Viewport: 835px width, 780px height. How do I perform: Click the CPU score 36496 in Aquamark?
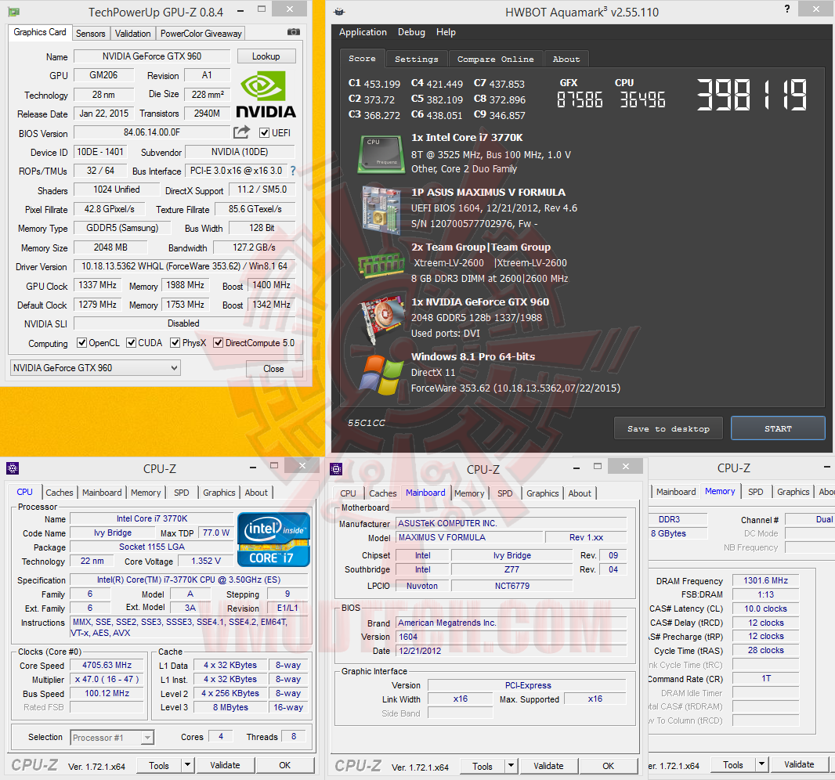click(642, 99)
